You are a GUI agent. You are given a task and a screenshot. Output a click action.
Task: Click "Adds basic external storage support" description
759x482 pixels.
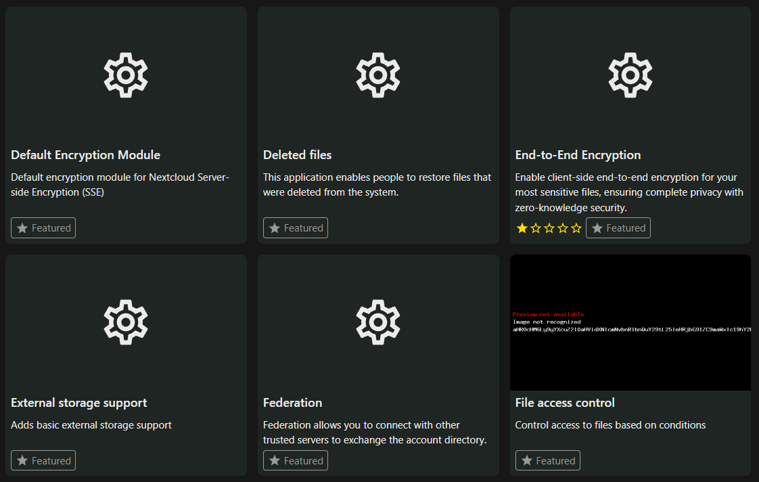(91, 425)
